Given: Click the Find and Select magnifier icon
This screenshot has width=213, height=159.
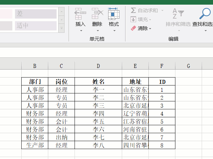Looking at the screenshot, I should click(x=205, y=14).
